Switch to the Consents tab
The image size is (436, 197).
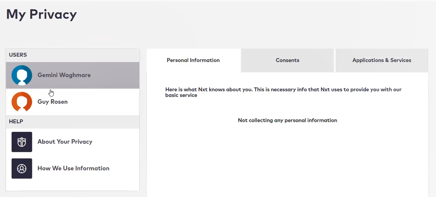[x=287, y=60]
